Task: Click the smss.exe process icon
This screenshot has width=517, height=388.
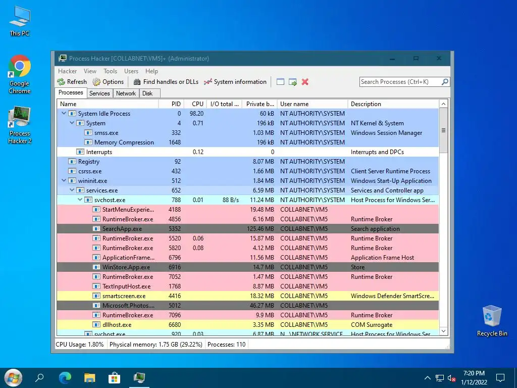Action: (88, 133)
